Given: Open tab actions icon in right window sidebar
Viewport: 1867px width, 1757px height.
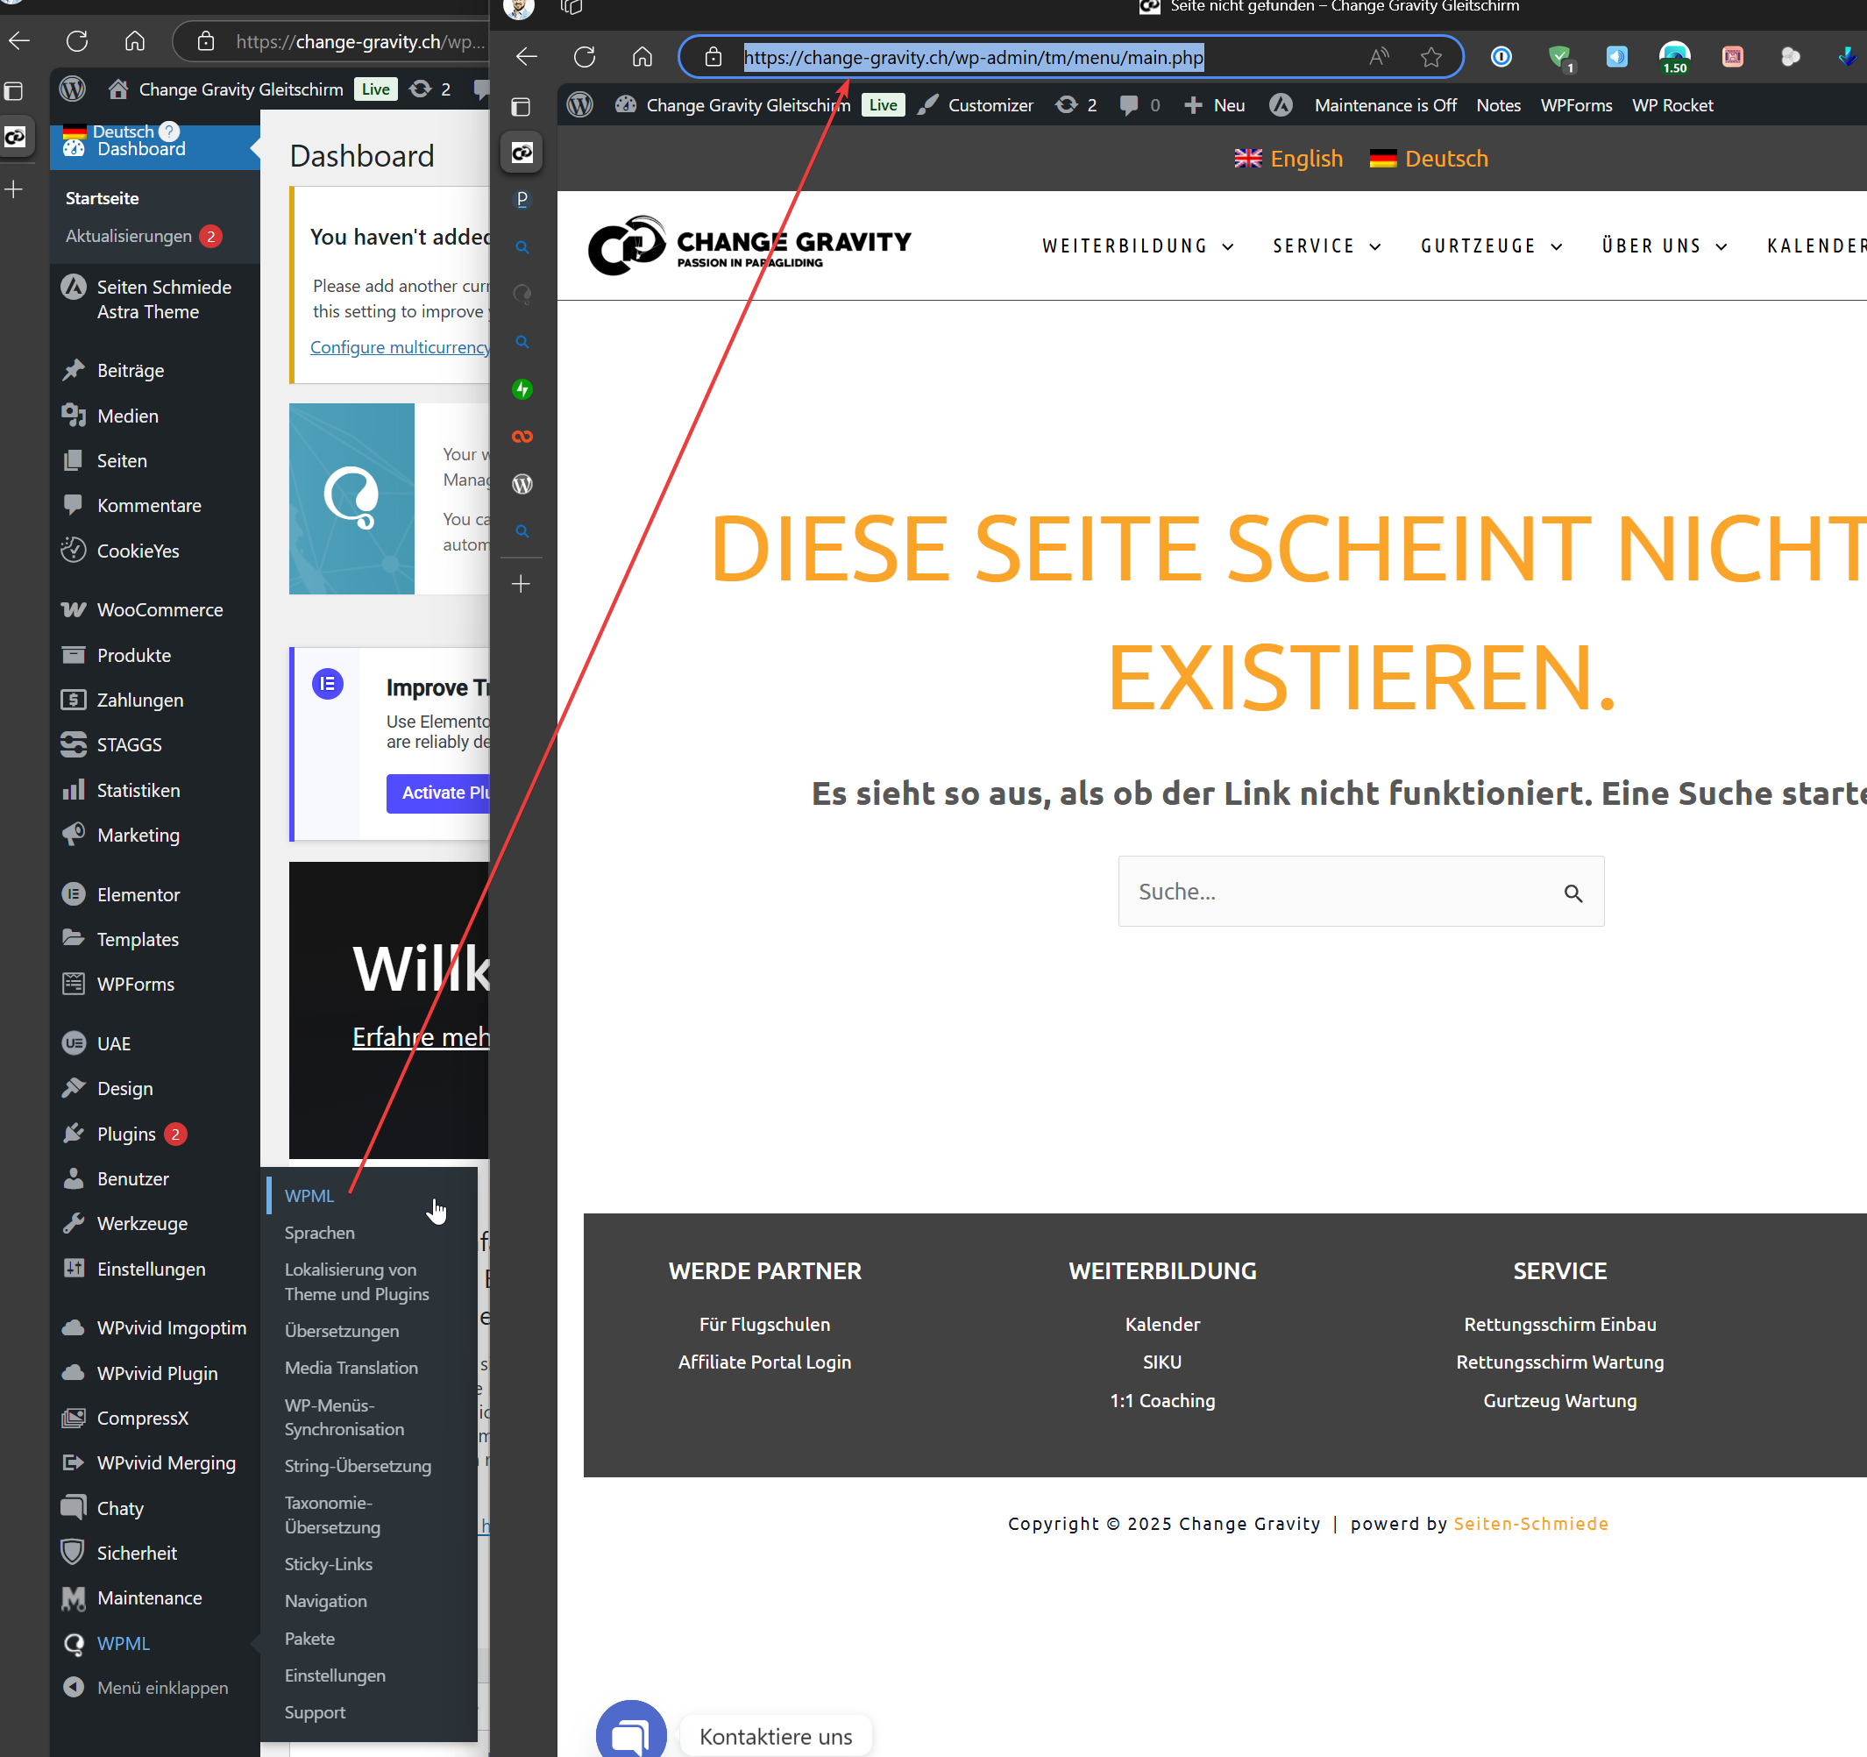Looking at the screenshot, I should click(x=522, y=106).
